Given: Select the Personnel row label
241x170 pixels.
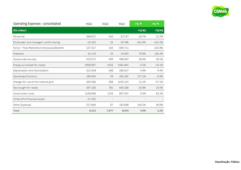Looking at the screenshot, I should (19, 37).
